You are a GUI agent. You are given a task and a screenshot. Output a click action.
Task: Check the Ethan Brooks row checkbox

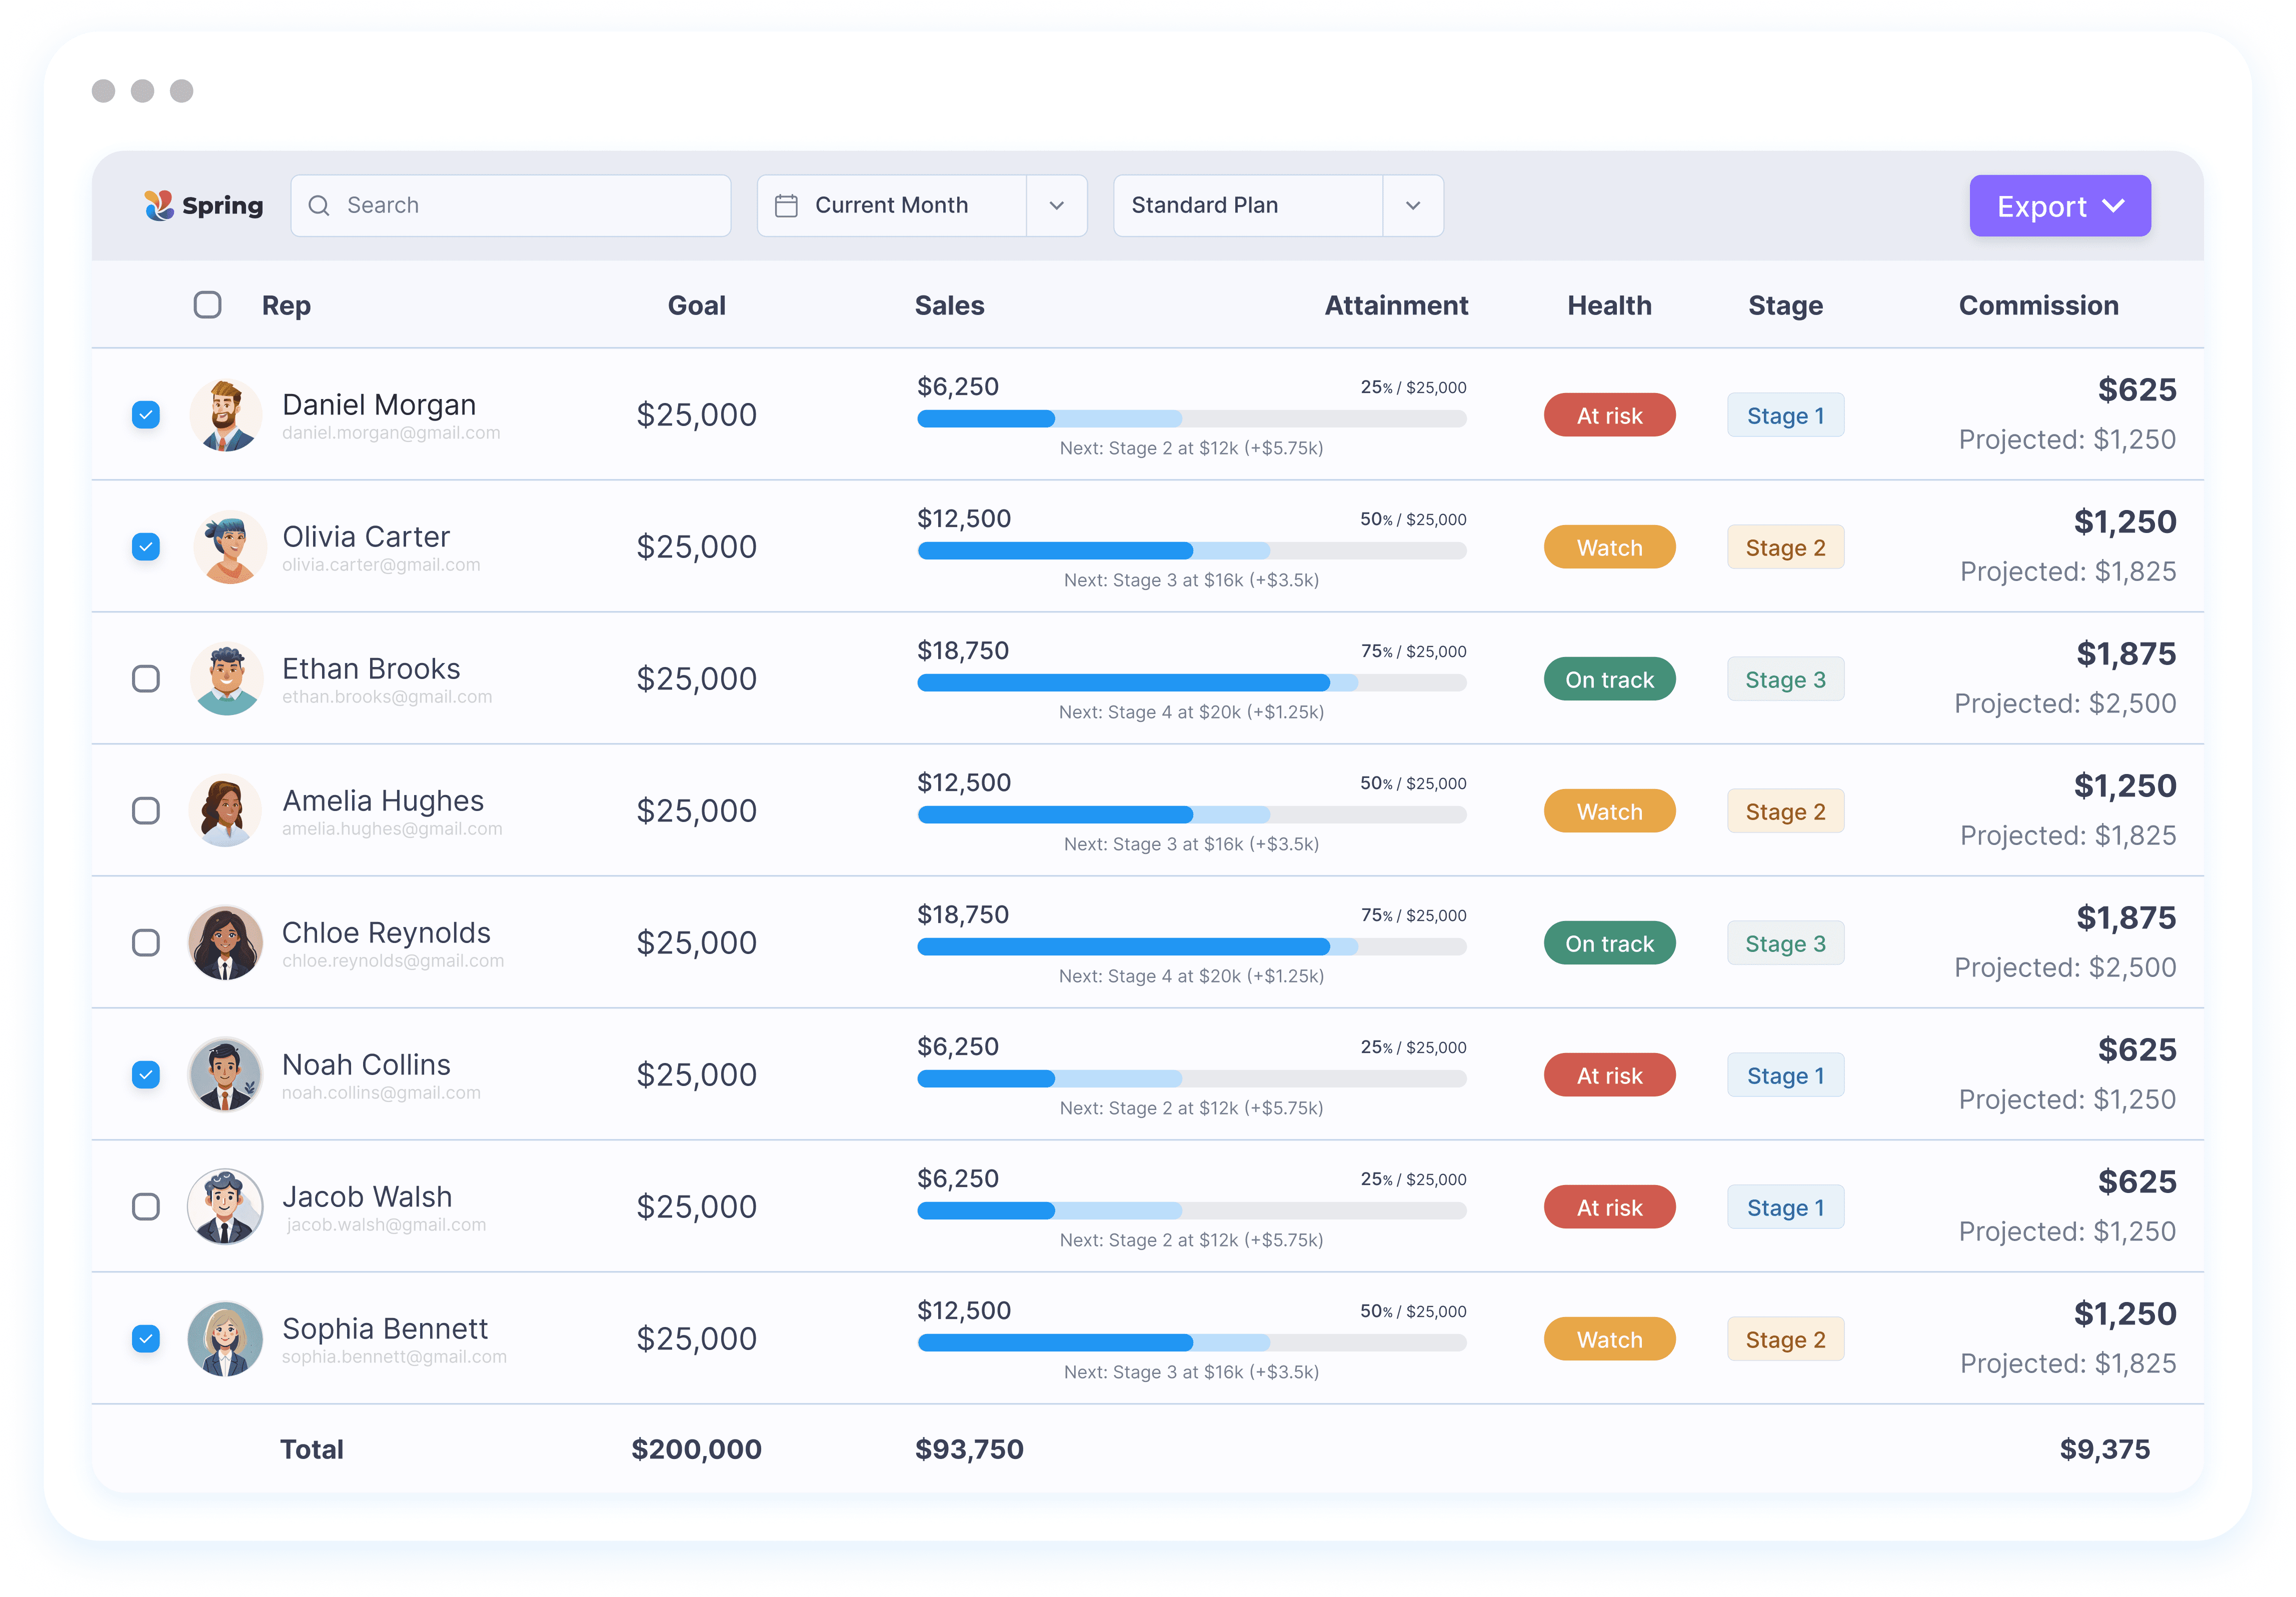146,679
